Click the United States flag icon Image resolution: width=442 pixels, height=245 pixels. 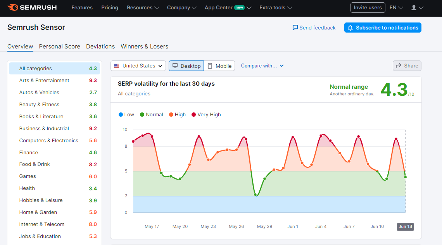(116, 66)
